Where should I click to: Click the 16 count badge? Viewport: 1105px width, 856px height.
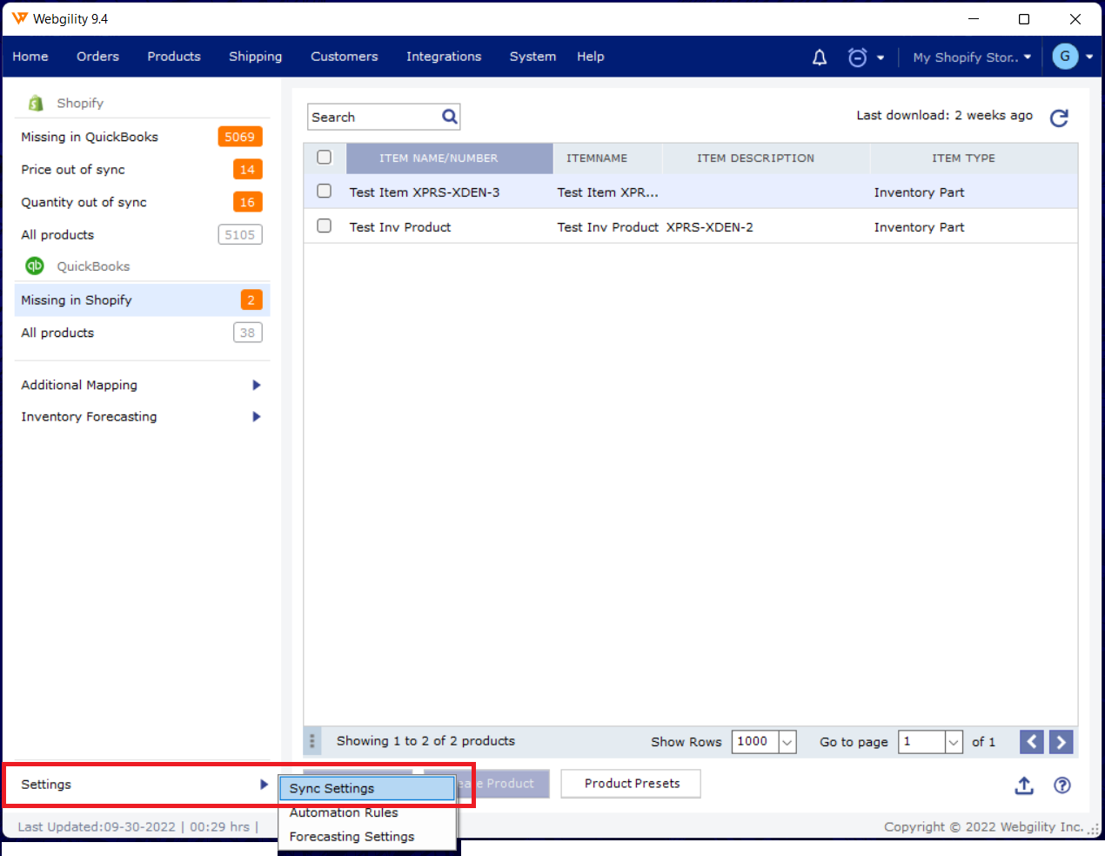pos(248,202)
